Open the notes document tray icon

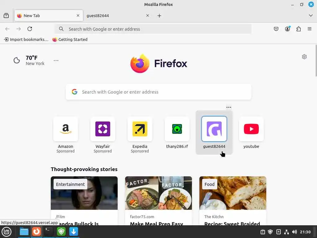pos(278,232)
